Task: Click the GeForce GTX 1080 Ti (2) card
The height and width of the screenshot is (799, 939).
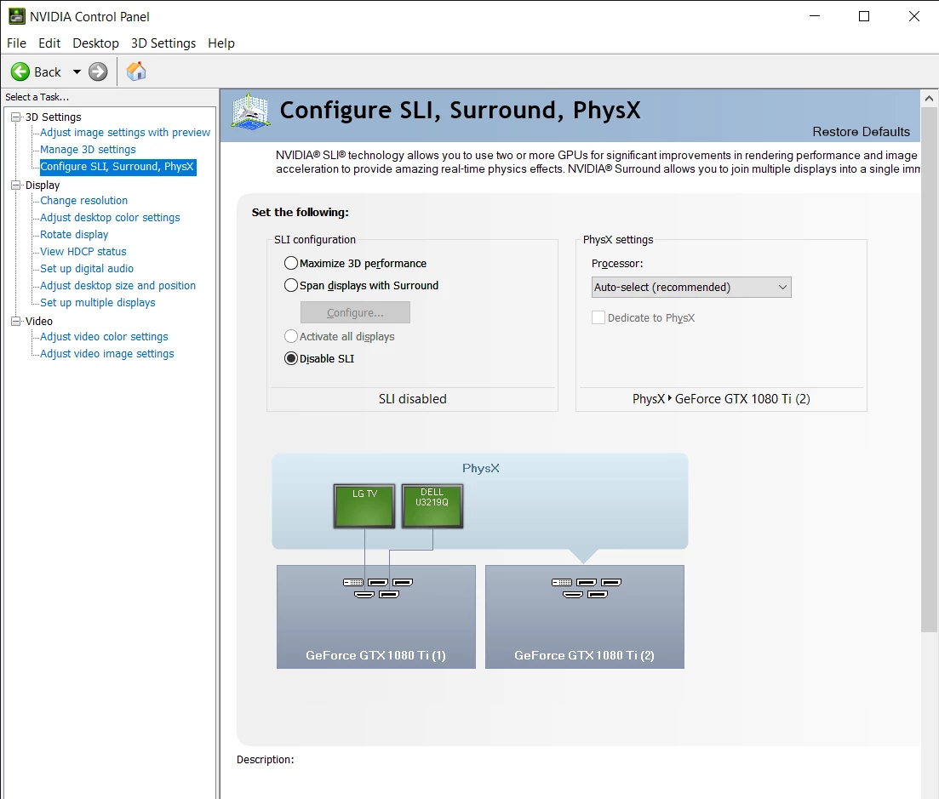Action: pos(585,617)
